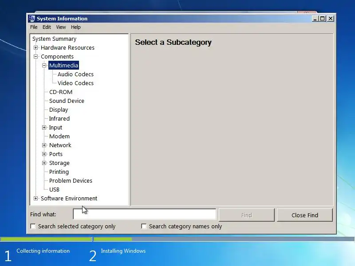Viewport: 355px width, 266px height.
Task: Select the CD-ROM category
Action: [x=61, y=92]
